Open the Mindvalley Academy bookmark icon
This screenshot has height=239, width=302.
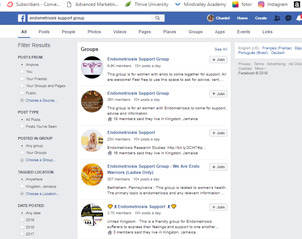coord(178,4)
